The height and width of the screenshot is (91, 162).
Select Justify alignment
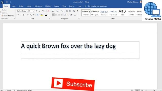[62, 15]
